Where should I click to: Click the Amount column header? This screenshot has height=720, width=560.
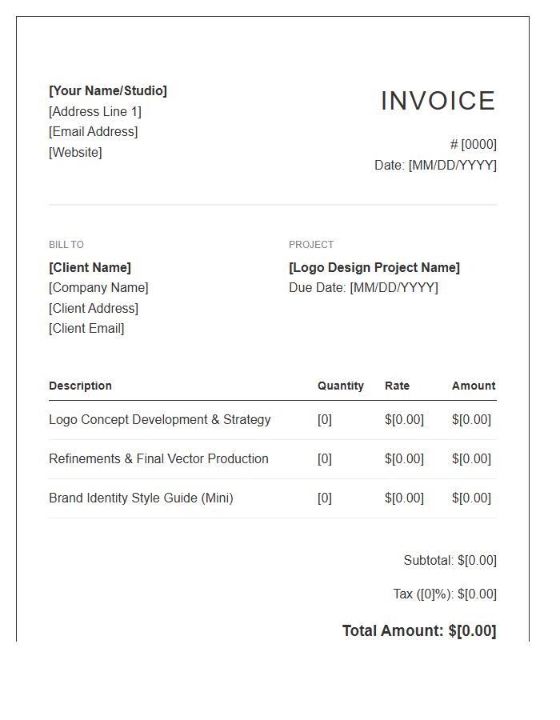point(474,386)
